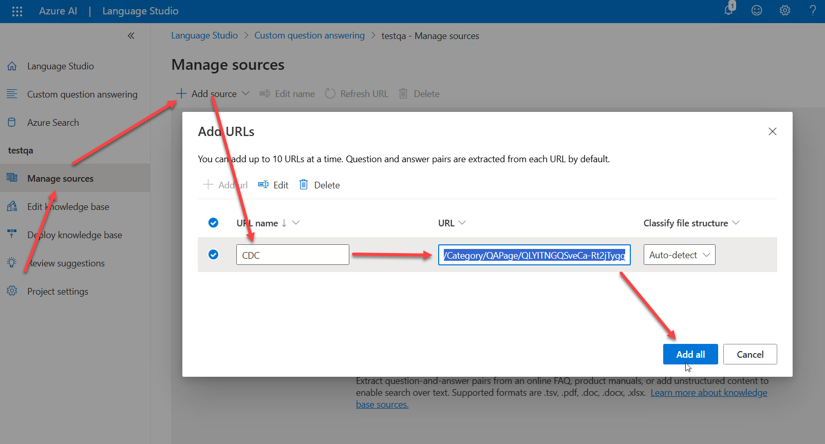Click the Azure AI header title
Image resolution: width=825 pixels, height=444 pixels.
point(58,11)
